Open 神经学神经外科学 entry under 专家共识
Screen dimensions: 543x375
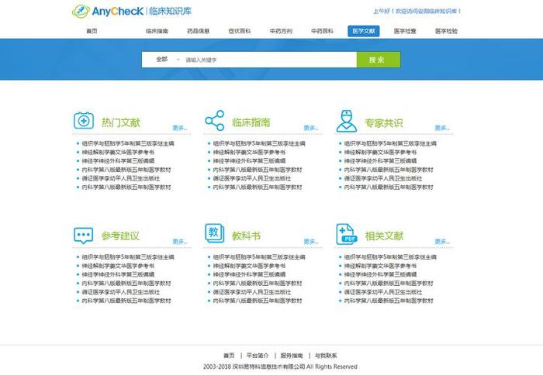[x=380, y=161]
